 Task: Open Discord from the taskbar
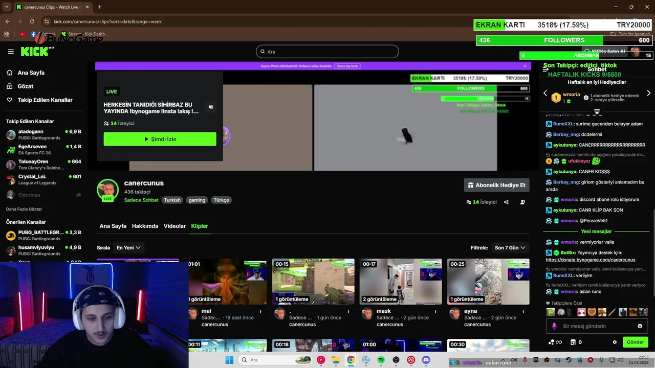pyautogui.click(x=426, y=360)
